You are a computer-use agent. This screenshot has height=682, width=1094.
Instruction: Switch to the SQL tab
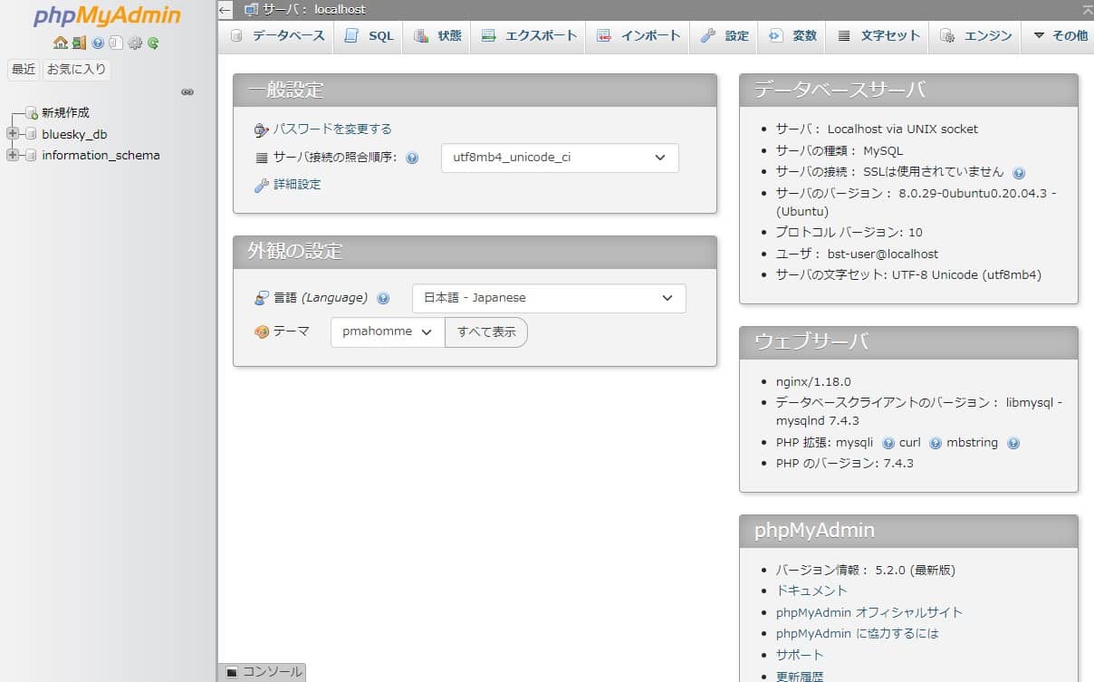[369, 36]
